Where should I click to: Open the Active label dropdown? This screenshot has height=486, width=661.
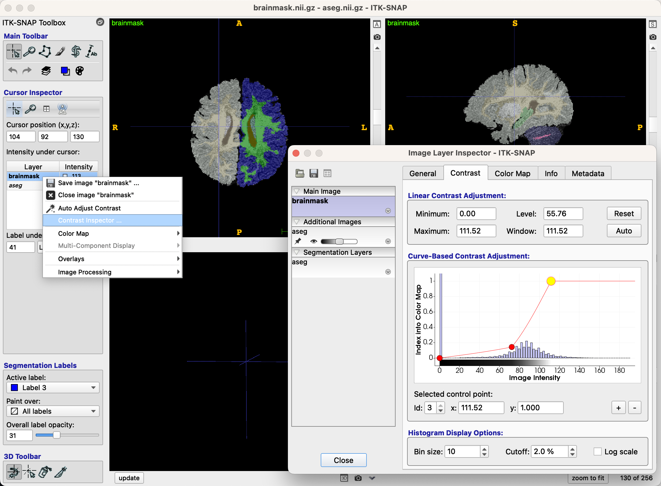pos(53,388)
